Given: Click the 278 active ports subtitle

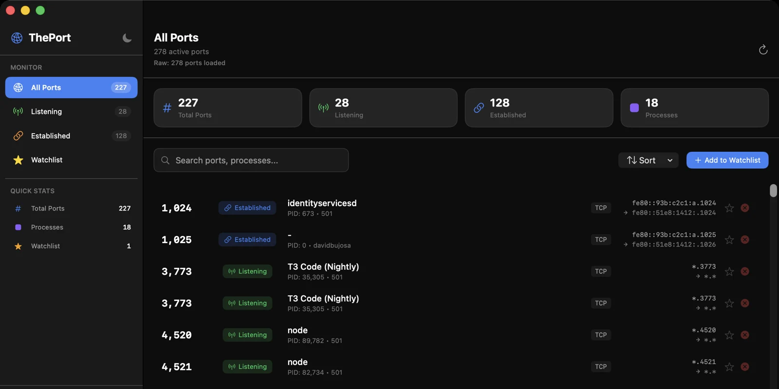Looking at the screenshot, I should [x=182, y=52].
